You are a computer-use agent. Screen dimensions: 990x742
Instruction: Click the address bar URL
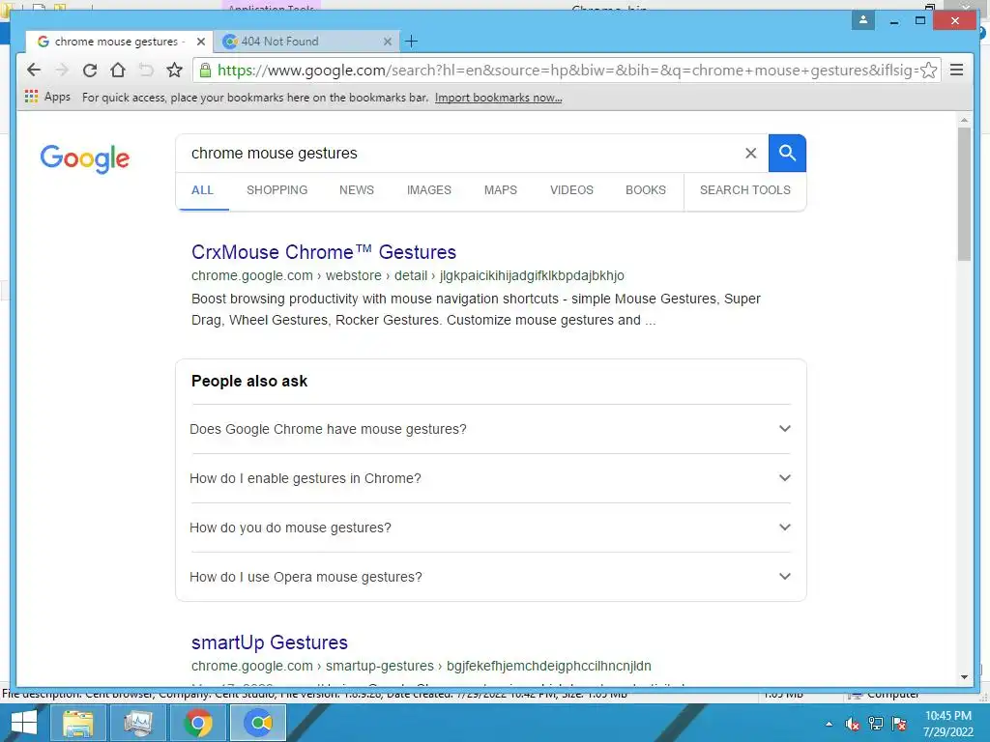567,70
